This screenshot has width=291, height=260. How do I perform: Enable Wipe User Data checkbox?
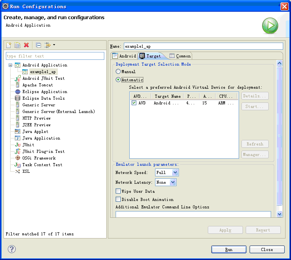tap(118, 191)
